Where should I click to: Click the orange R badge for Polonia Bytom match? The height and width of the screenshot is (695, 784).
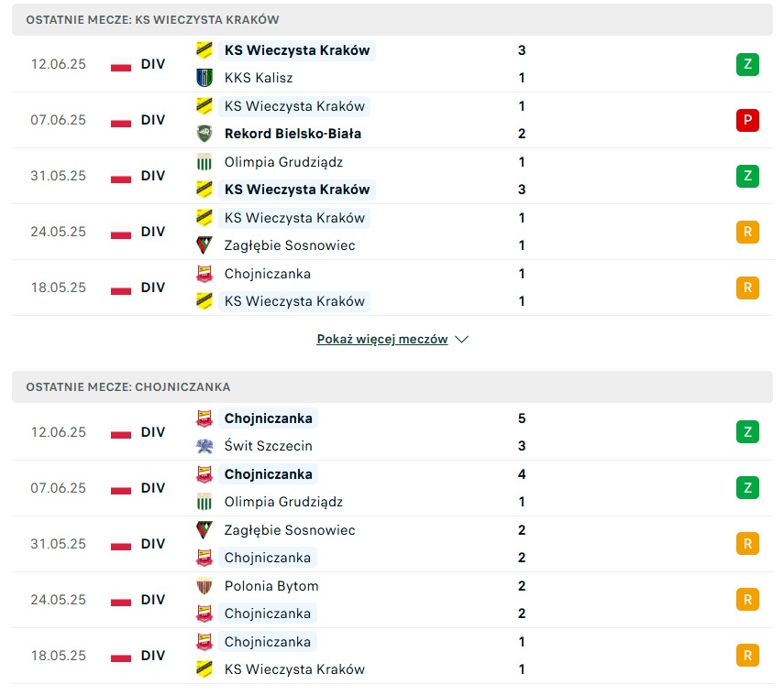(747, 600)
